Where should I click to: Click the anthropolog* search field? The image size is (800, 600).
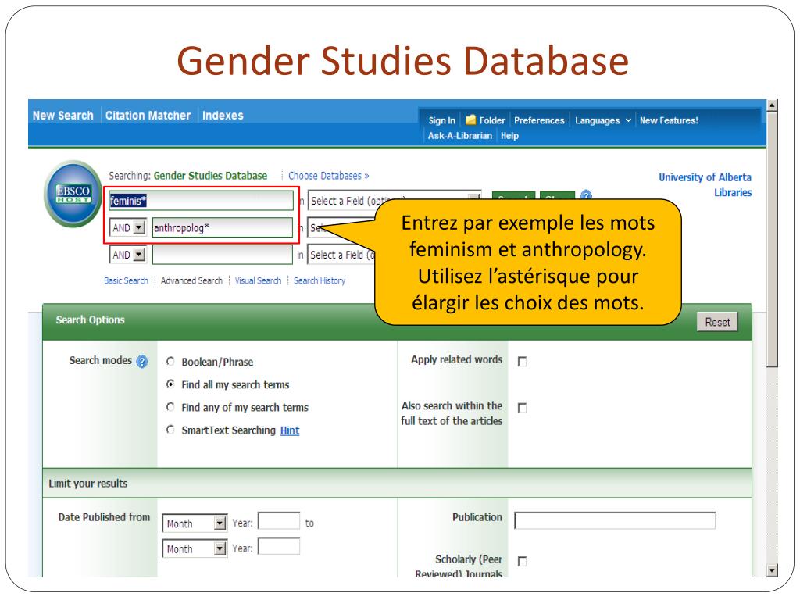point(223,227)
